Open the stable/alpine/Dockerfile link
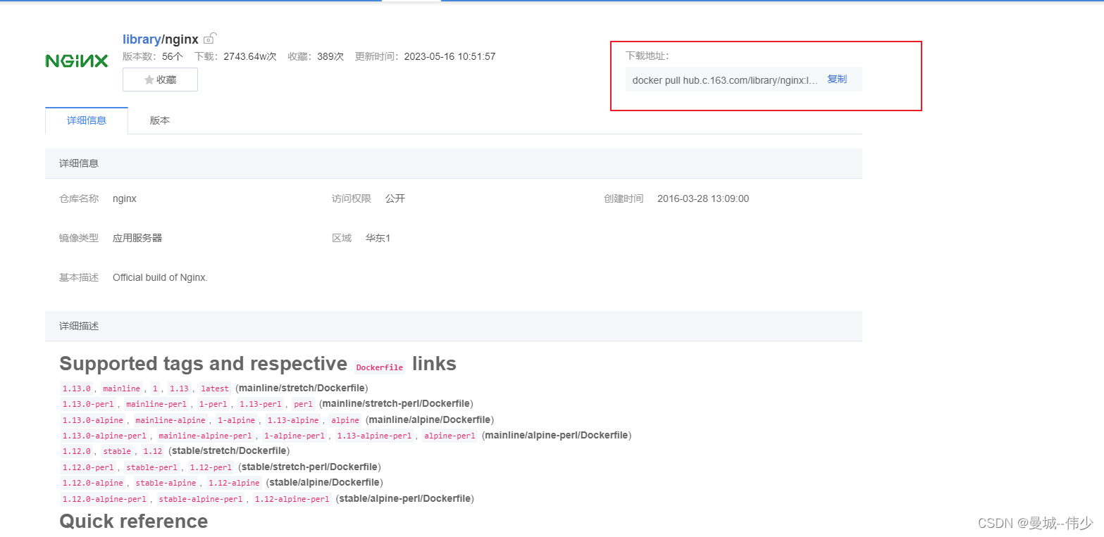The width and height of the screenshot is (1104, 537). click(326, 483)
